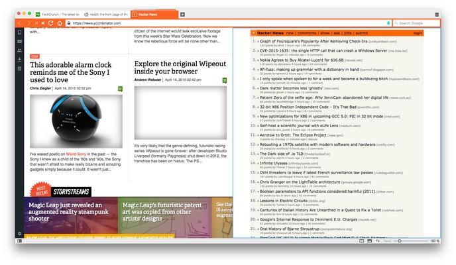Viewport: 456px width, 265px height.
Task: Click the Search Google field
Action: coord(416,23)
